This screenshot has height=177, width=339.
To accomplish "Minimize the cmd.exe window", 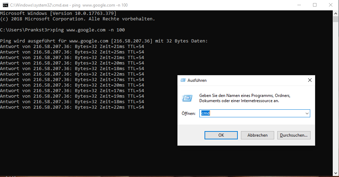I will (299, 5).
